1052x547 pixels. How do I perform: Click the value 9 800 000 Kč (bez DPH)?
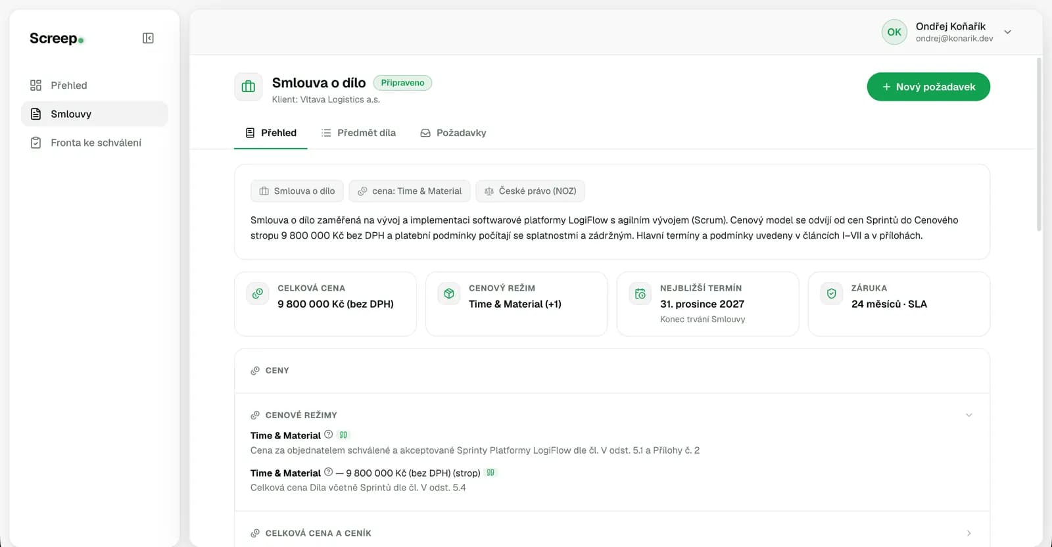point(335,304)
